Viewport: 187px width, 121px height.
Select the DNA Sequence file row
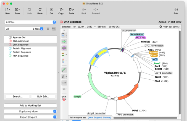tap(30, 45)
